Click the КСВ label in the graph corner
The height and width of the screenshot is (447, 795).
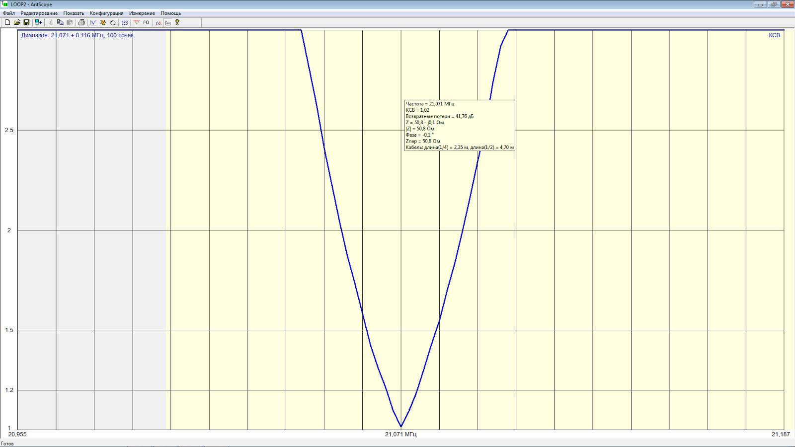pos(774,35)
